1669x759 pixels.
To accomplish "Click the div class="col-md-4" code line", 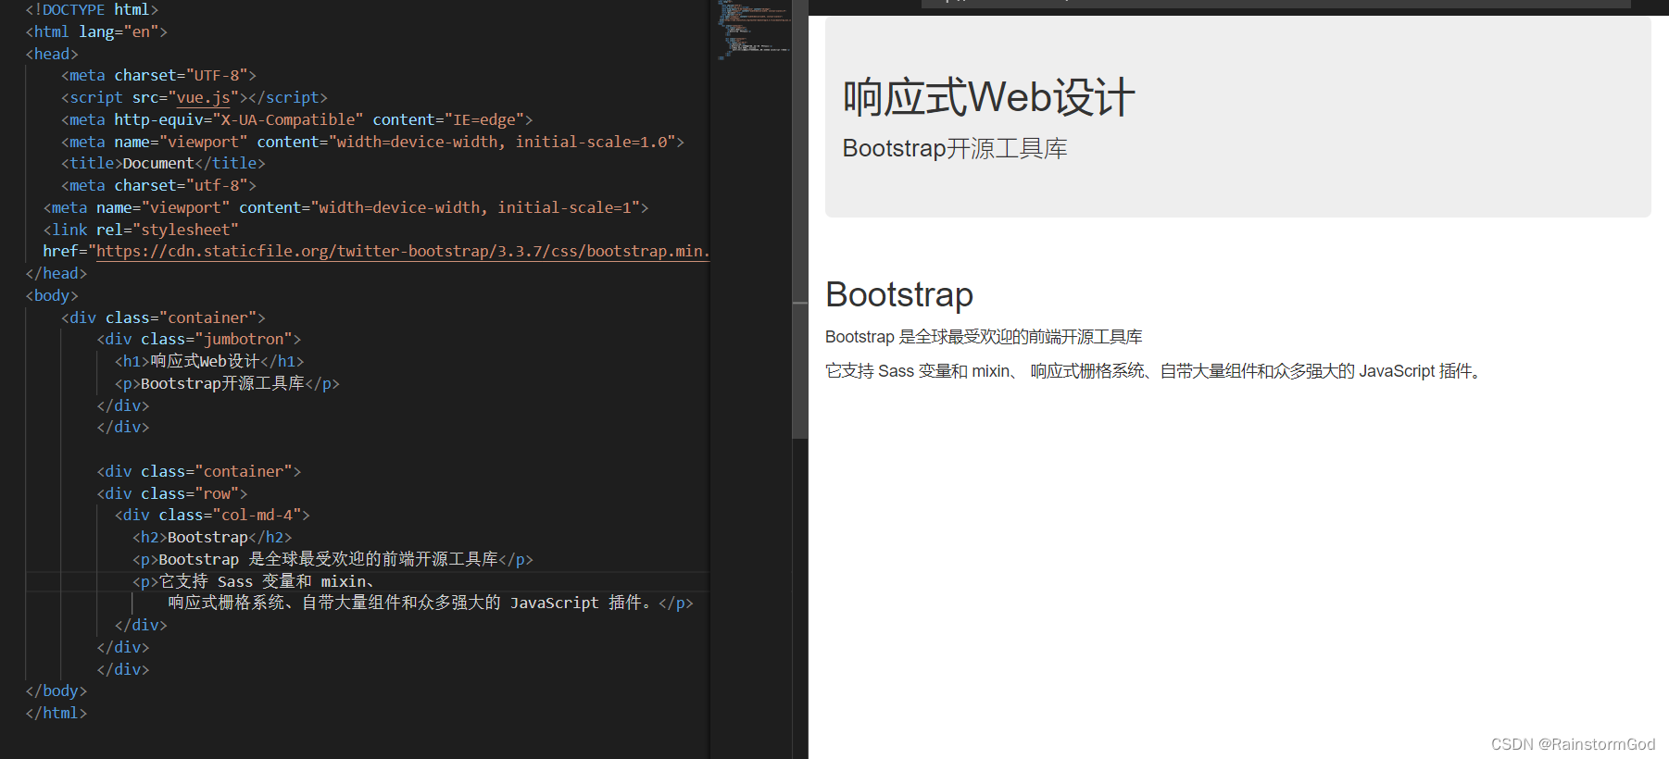I will (212, 515).
